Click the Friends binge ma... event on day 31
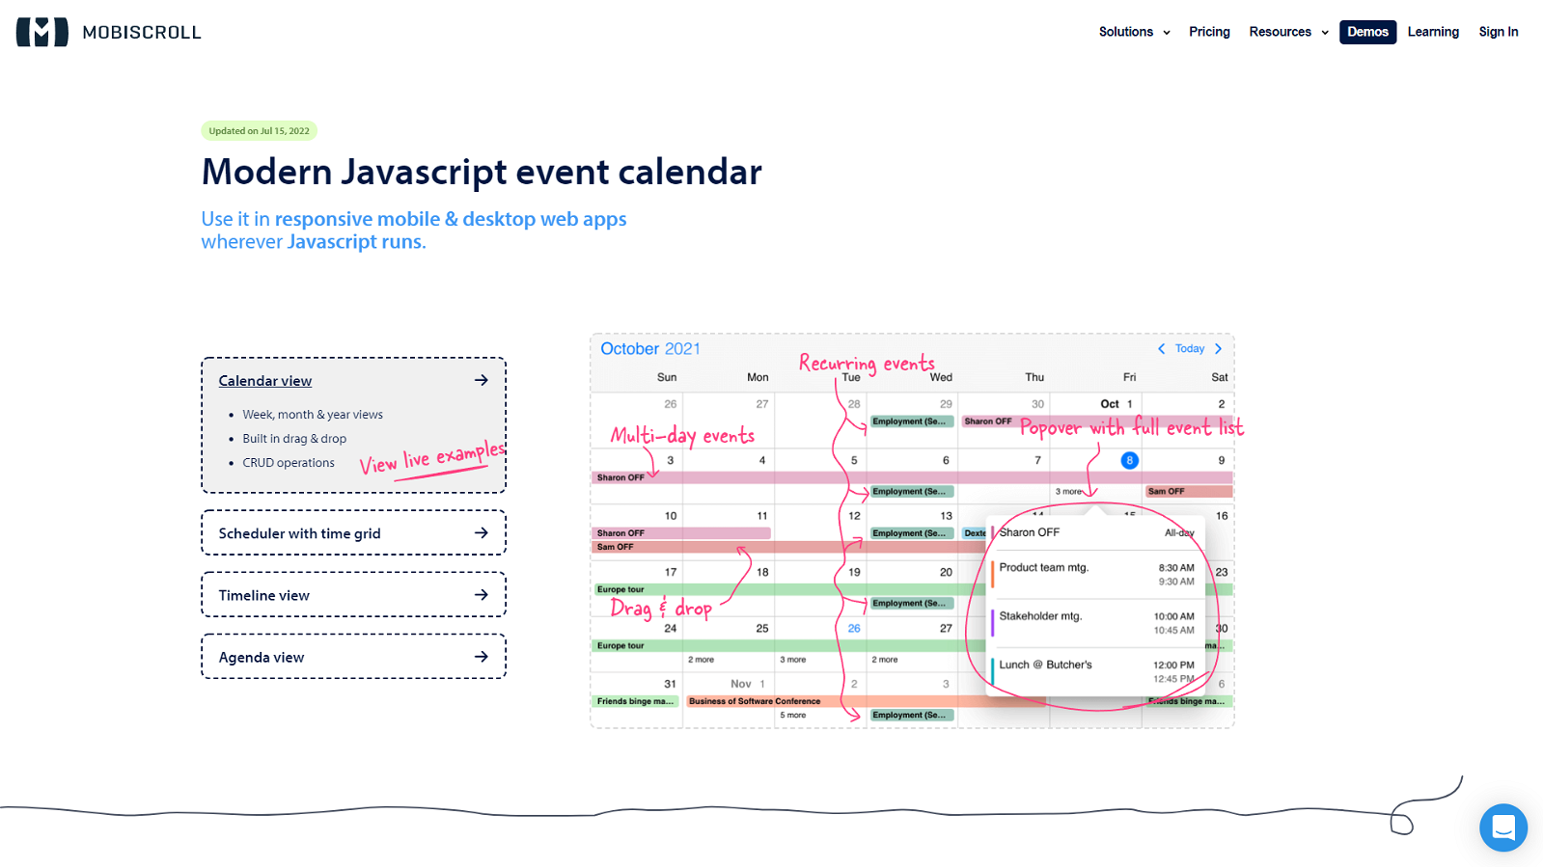Screen dimensions: 1544x868 coord(636,701)
